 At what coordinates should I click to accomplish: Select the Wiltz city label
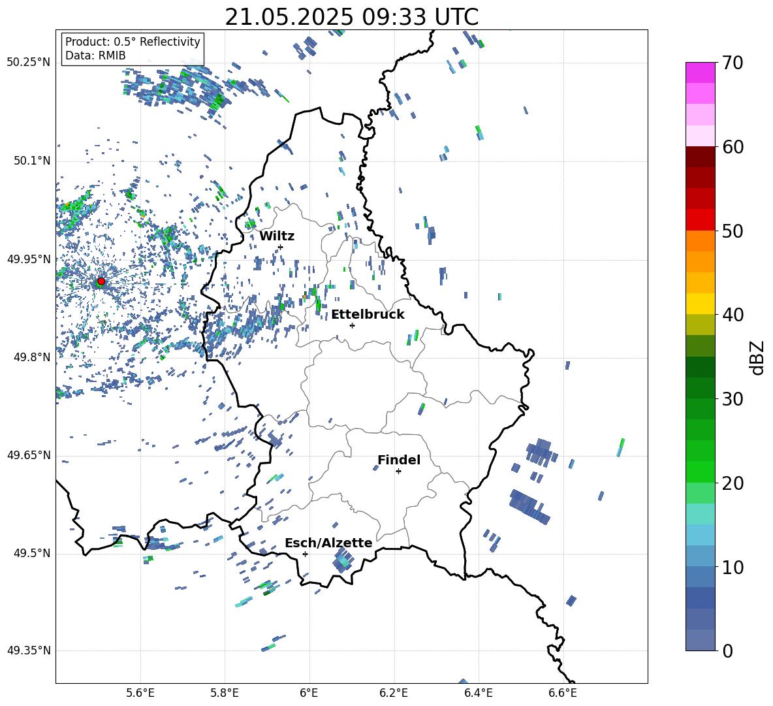click(277, 236)
